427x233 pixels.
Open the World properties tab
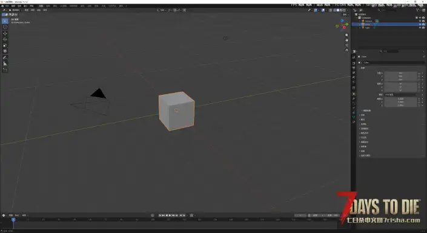coord(354,82)
